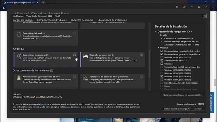Uncheck Herramientas de generación de perfiles
The width and height of the screenshot is (217, 122).
pos(162,54)
